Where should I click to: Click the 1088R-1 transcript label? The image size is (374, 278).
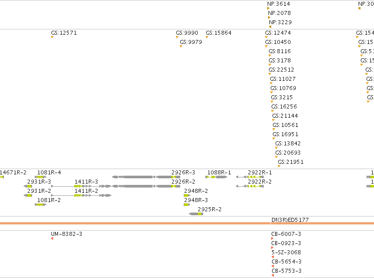click(x=219, y=173)
